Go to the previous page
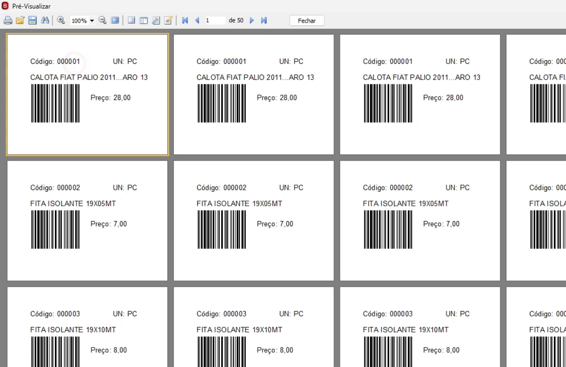 [x=197, y=20]
